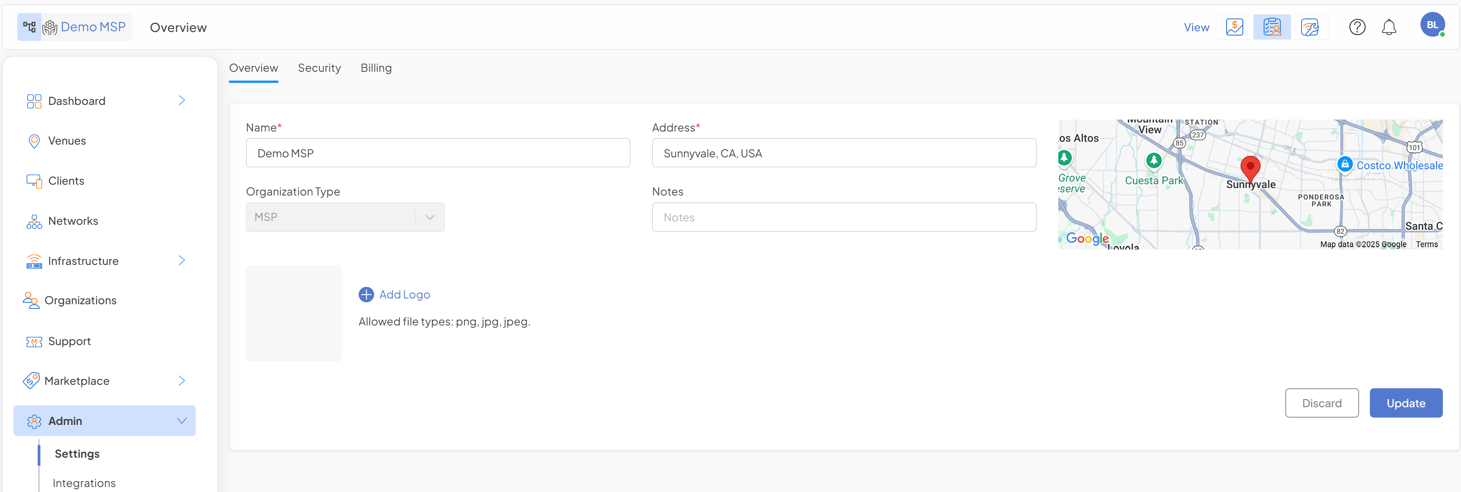Viewport: 1461px width, 492px height.
Task: Collapse the Admin sidebar section
Action: (181, 421)
